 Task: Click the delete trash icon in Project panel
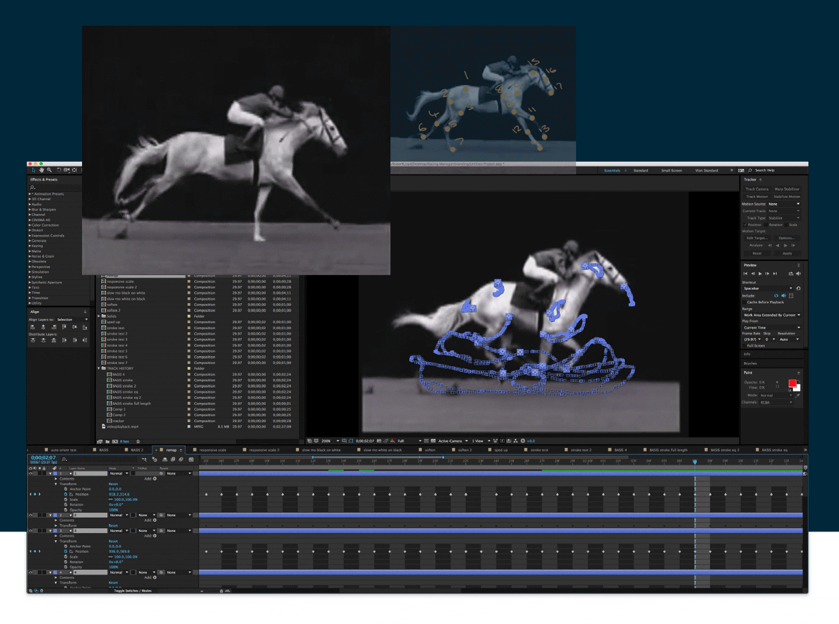click(138, 442)
